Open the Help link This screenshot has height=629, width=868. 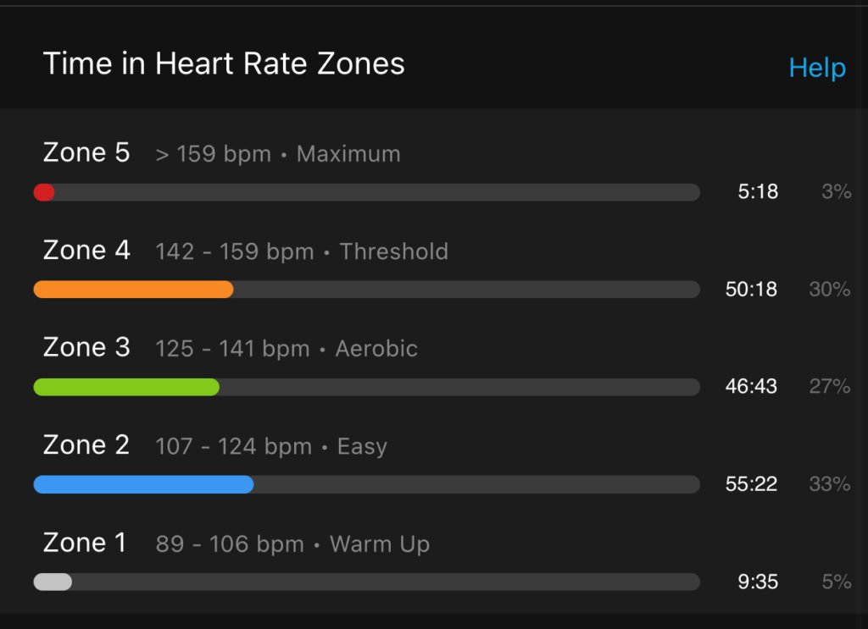point(817,68)
